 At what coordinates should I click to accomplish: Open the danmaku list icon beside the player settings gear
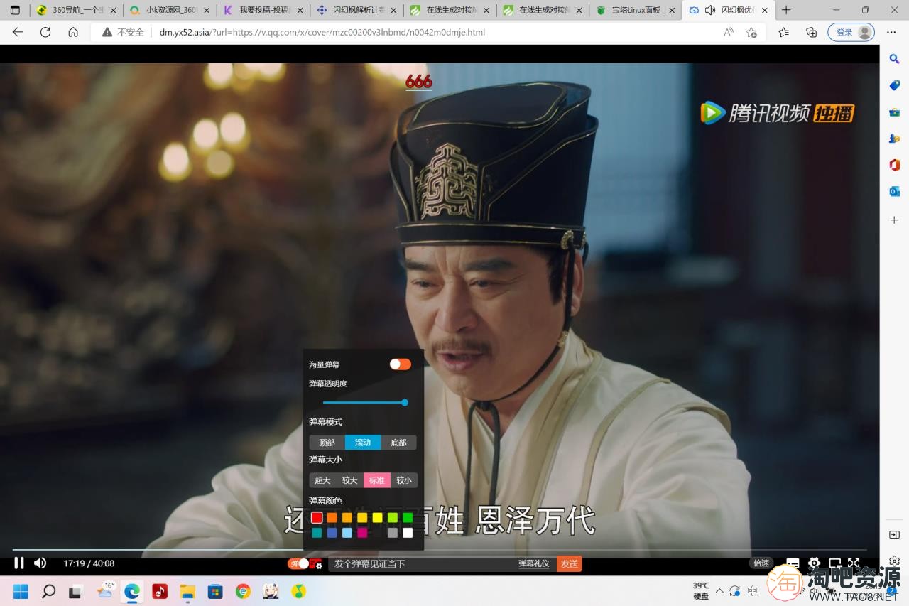click(x=793, y=563)
